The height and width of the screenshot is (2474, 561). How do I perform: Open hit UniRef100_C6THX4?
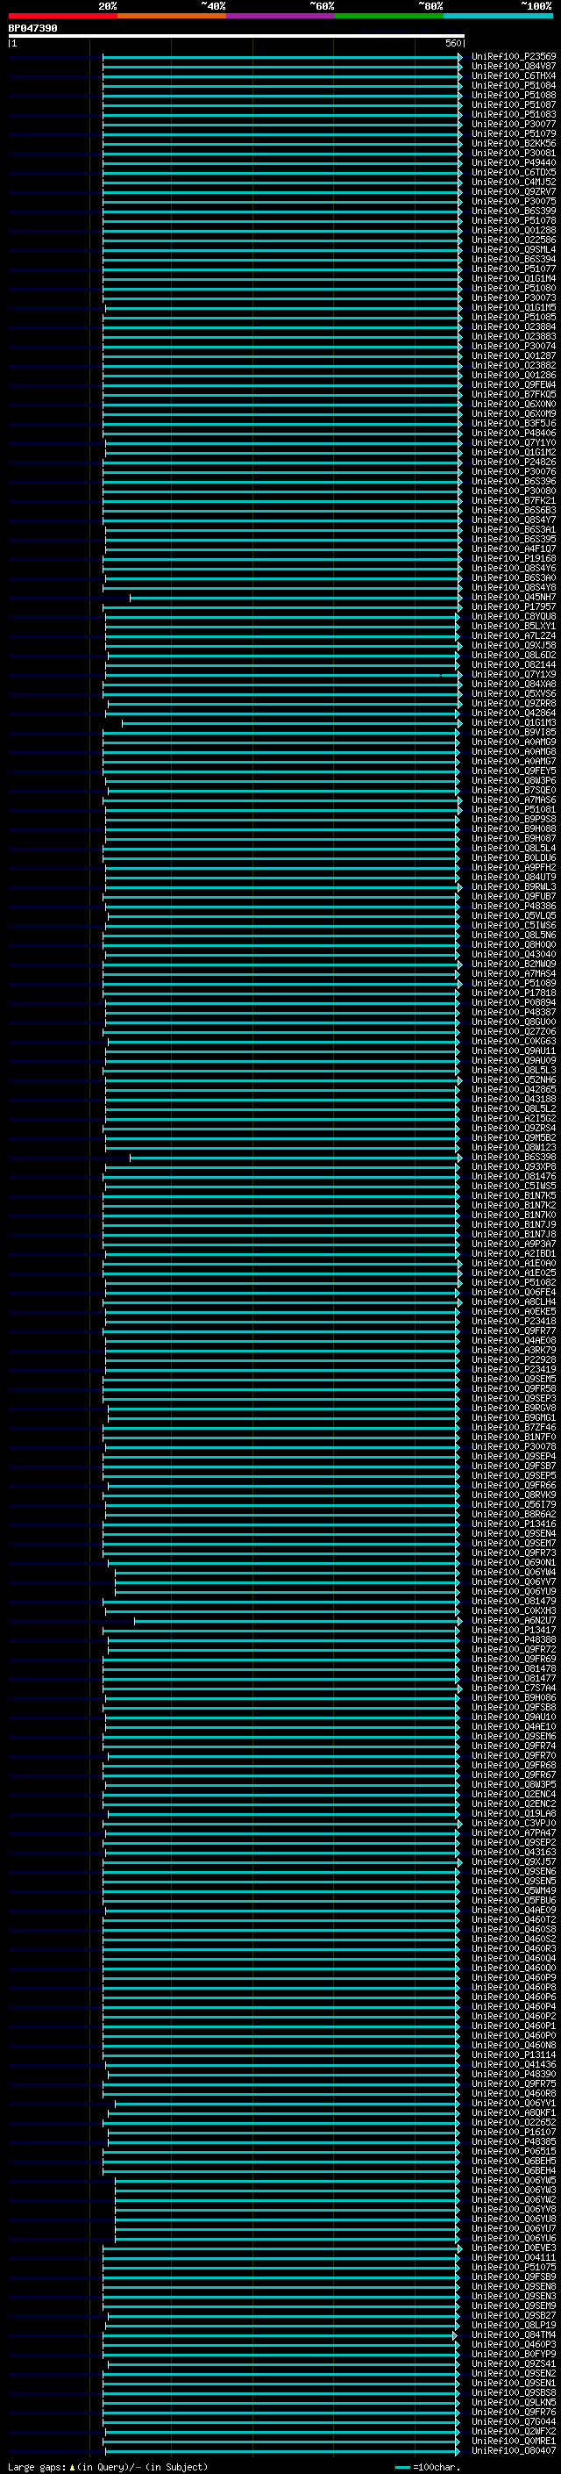pyautogui.click(x=514, y=77)
